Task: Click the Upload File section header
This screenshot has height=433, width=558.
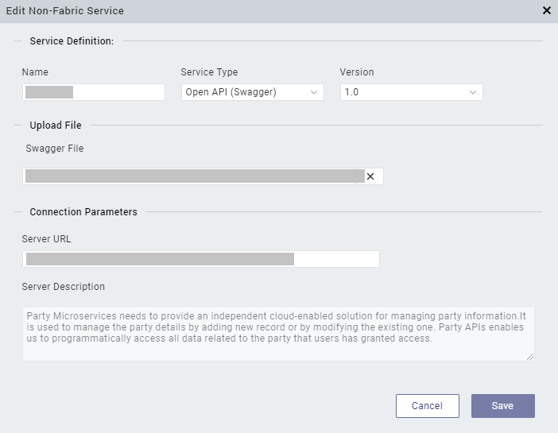Action: 56,125
